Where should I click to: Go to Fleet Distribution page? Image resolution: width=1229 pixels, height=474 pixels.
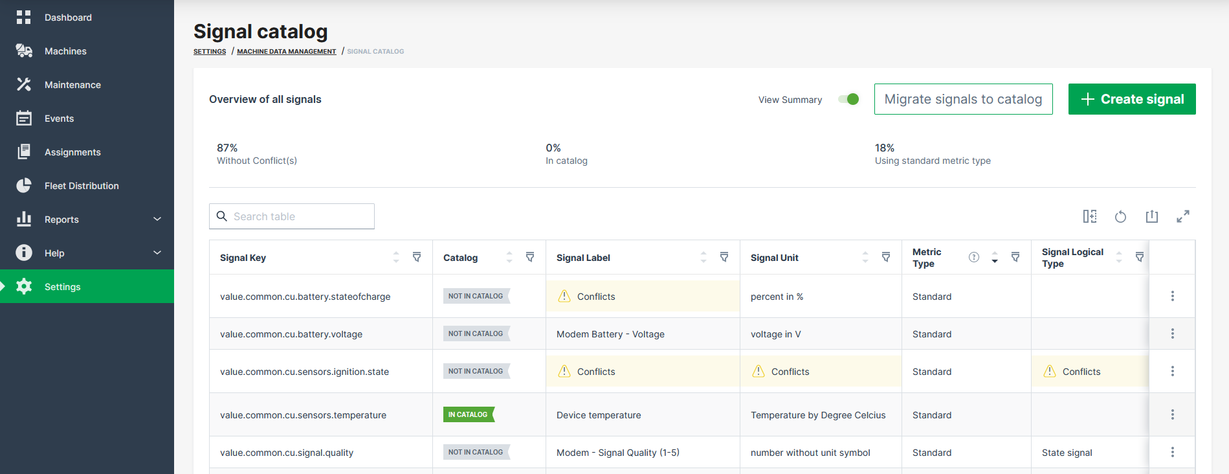pos(82,186)
